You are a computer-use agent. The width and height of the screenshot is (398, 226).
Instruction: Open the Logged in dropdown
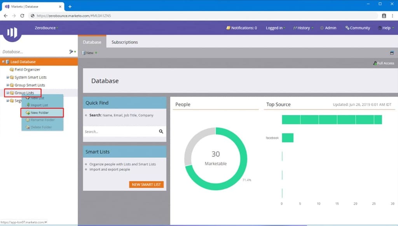pos(276,28)
